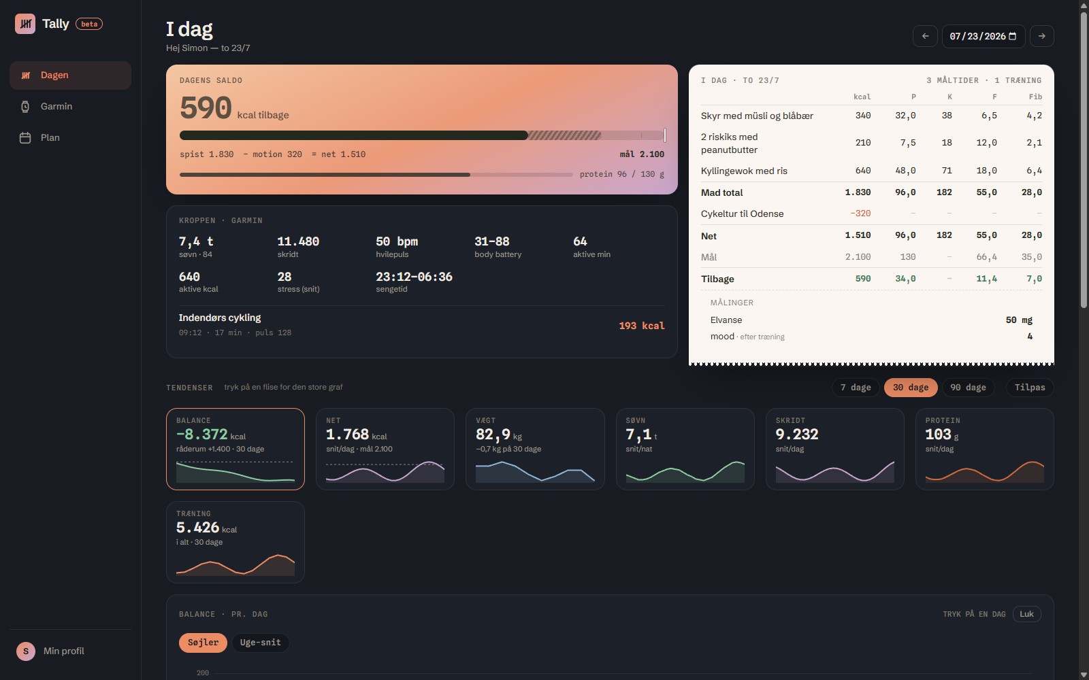Switch chart to Uge-snit view

tap(260, 643)
